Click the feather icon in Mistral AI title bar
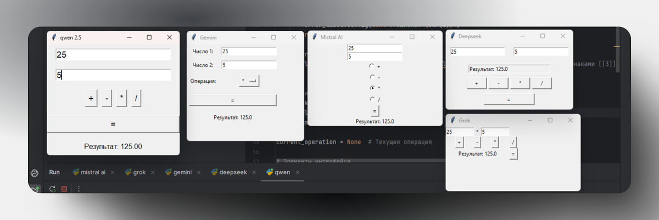The width and height of the screenshot is (659, 220). tap(315, 37)
